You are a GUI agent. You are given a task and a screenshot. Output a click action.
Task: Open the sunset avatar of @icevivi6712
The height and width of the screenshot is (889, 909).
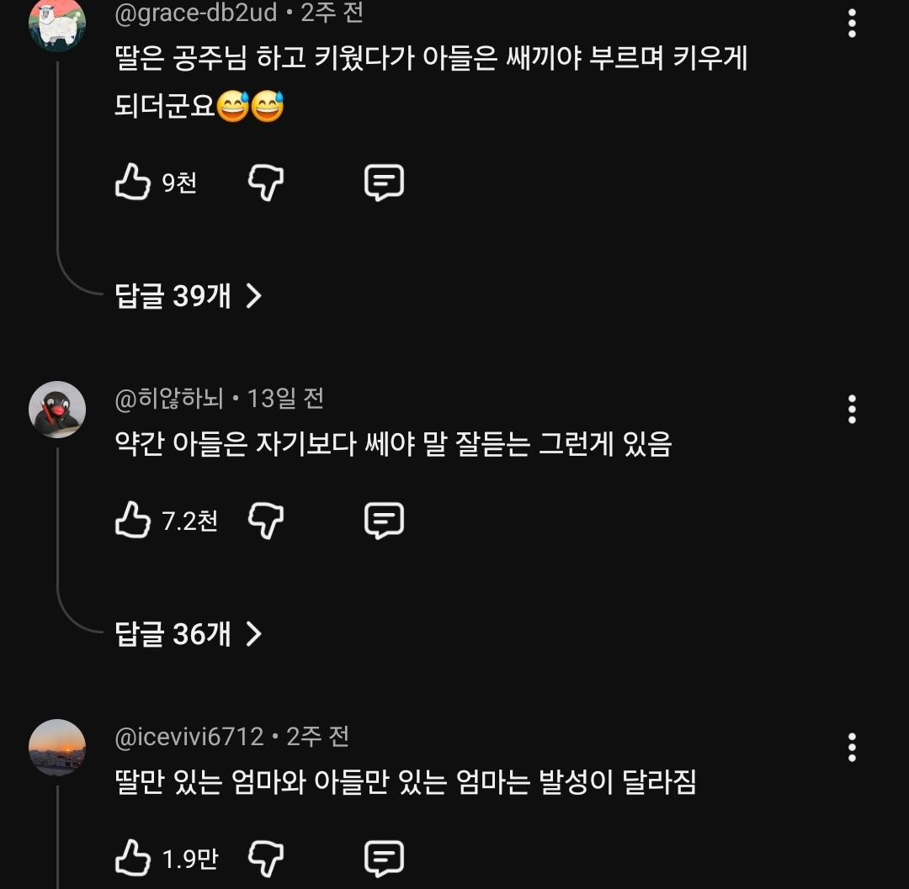click(x=57, y=747)
